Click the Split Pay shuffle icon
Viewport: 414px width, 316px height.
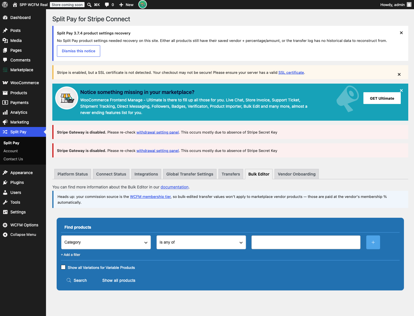[x=5, y=132]
